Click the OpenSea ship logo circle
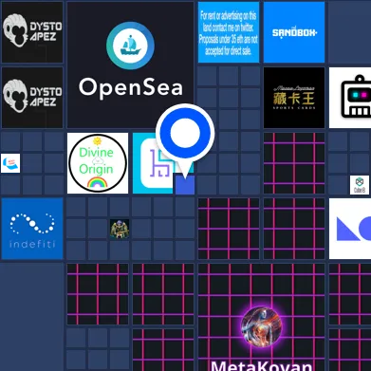The height and width of the screenshot is (371, 371). 130,46
